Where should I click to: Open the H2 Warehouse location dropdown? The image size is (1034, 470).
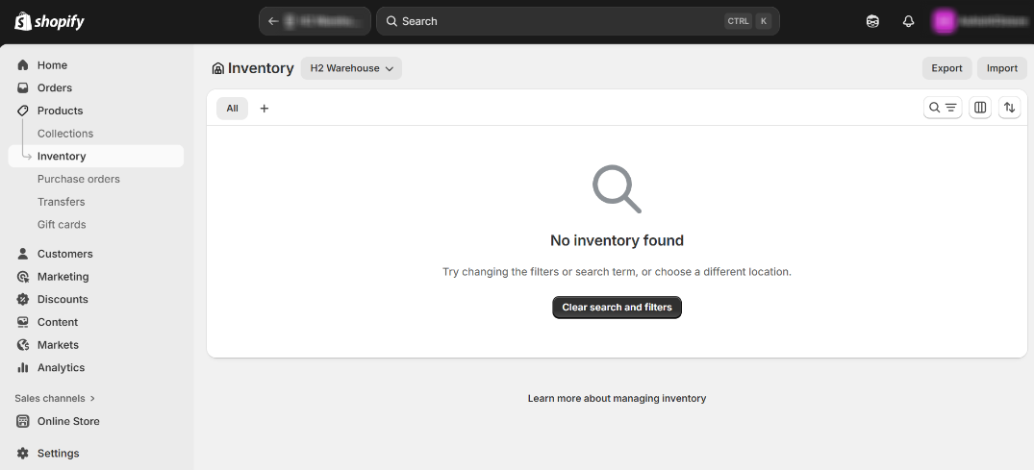pos(351,68)
